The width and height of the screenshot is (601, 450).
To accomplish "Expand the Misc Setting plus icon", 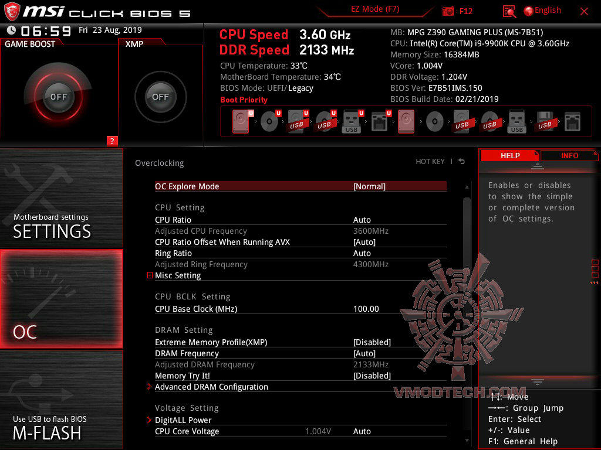I will [150, 275].
